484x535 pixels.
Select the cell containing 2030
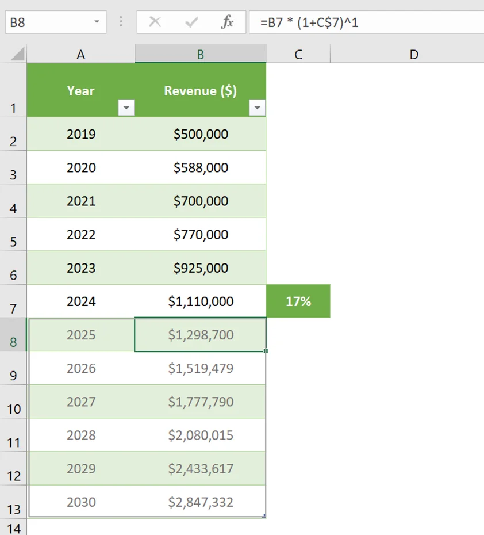80,502
